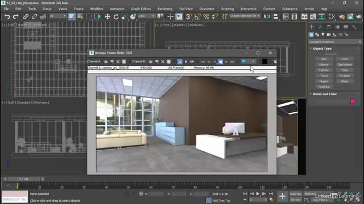Click the Undo arrow icon
364x204 pixels.
(x=7, y=16)
